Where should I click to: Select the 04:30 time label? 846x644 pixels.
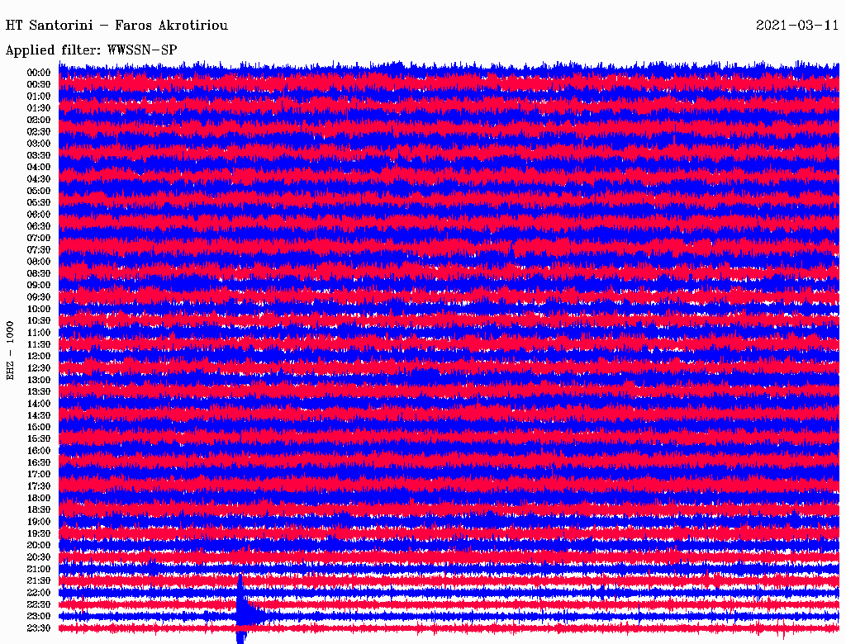(x=39, y=179)
